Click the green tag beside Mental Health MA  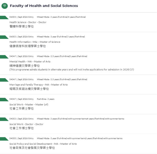pyautogui.click(x=4, y=57)
